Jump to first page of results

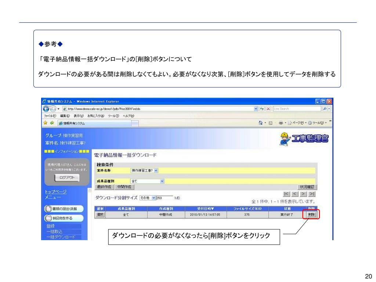click(x=286, y=194)
